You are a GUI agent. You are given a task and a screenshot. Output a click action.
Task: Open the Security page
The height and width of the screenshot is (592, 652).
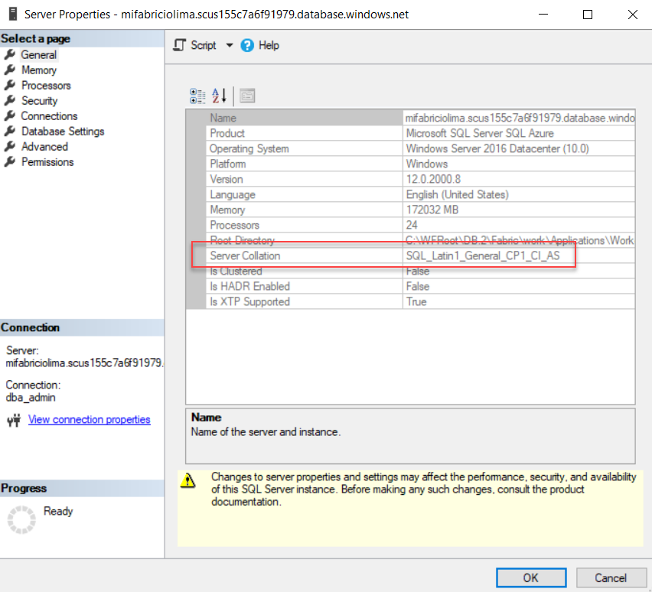pos(39,101)
